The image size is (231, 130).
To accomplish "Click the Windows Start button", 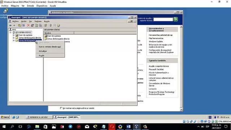I will [x=4, y=126].
